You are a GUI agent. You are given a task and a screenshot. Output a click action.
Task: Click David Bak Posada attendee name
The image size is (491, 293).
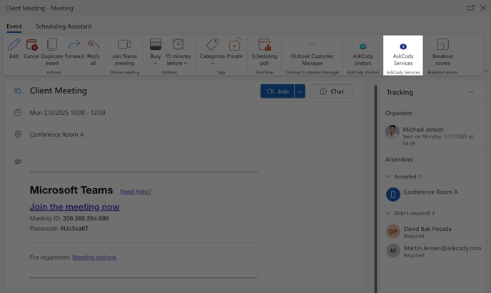click(x=427, y=229)
